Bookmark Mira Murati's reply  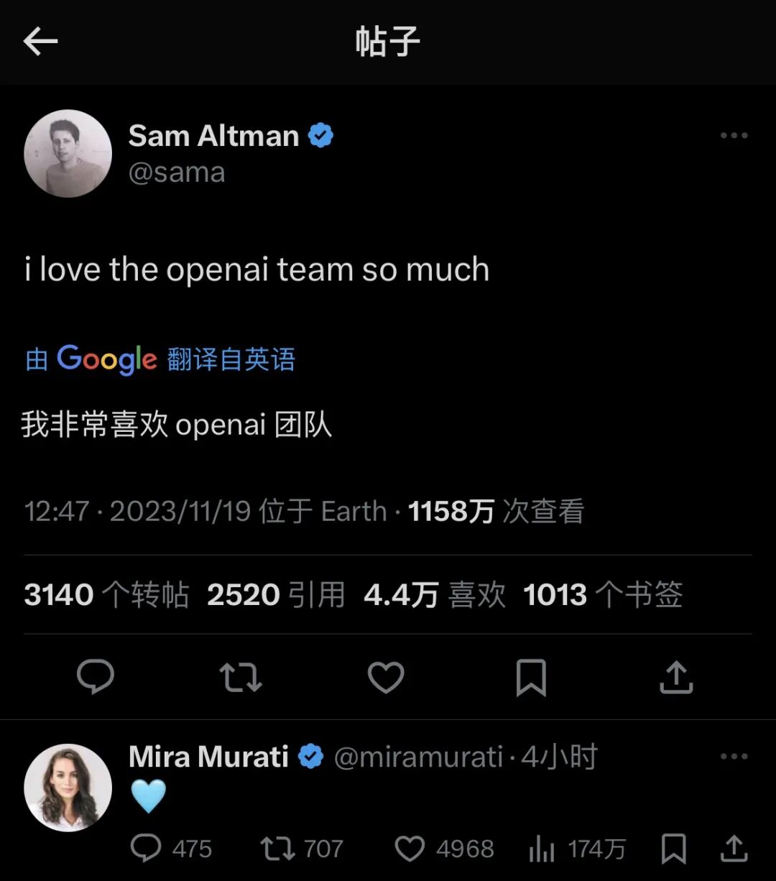tap(673, 849)
